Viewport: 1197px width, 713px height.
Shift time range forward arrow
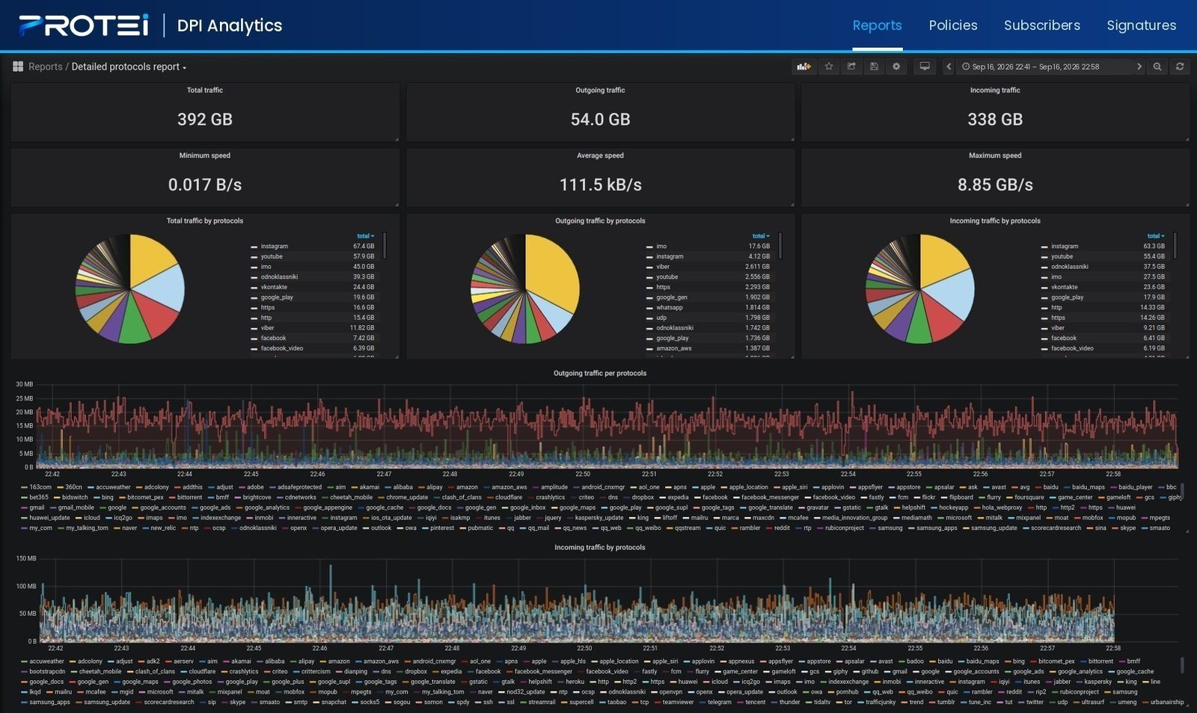[x=1139, y=67]
